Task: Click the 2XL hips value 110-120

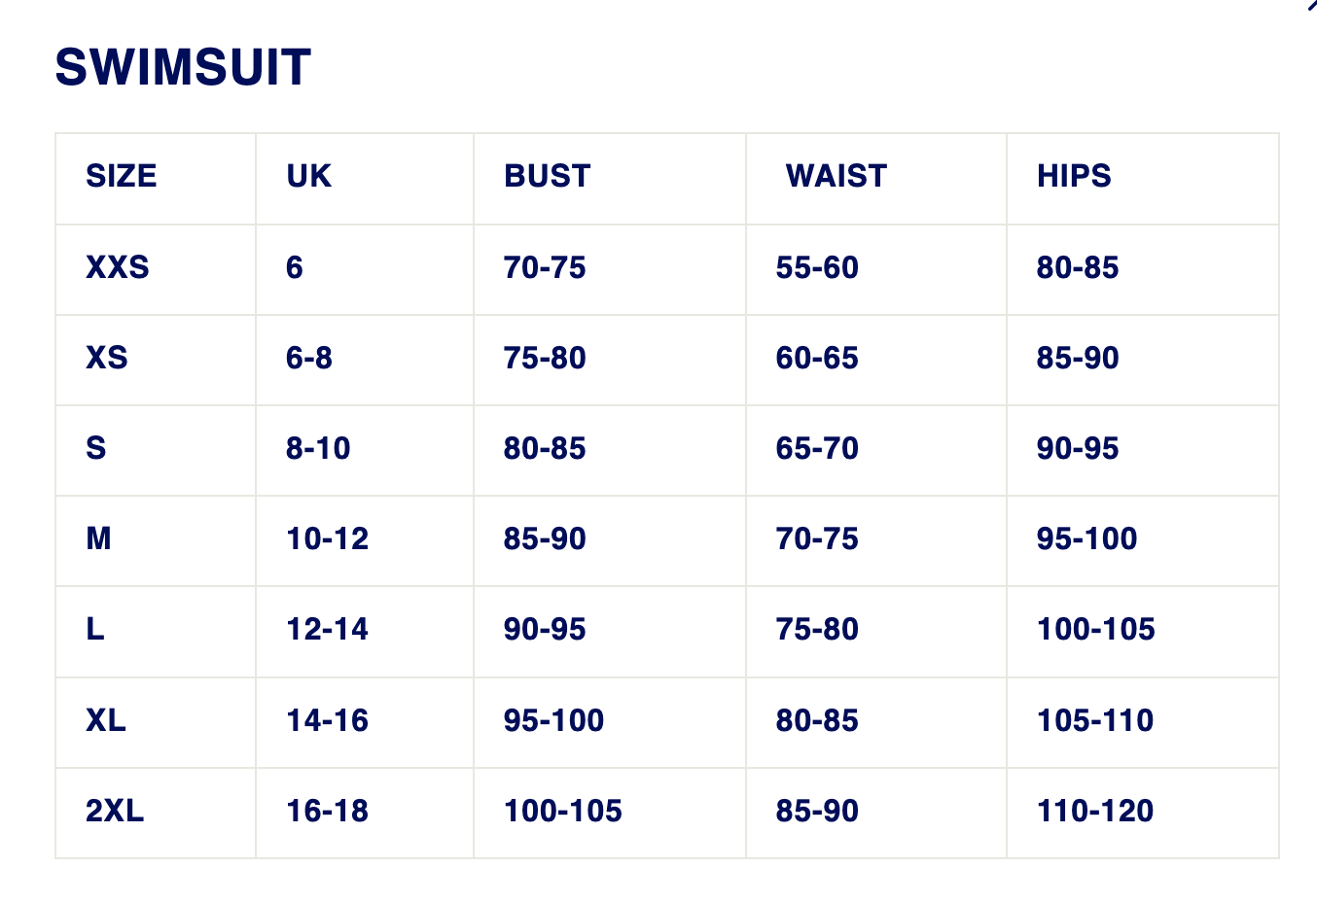Action: (x=1095, y=811)
